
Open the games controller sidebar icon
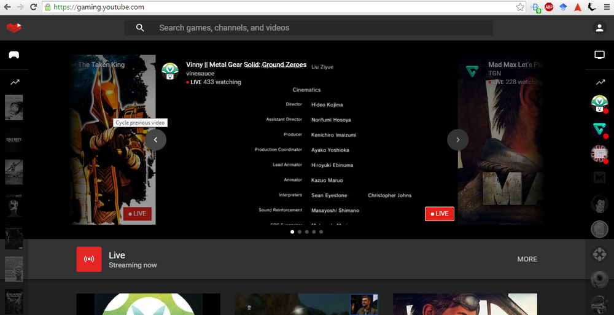14,55
